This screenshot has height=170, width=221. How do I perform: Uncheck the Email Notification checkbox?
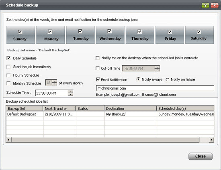[98, 79]
